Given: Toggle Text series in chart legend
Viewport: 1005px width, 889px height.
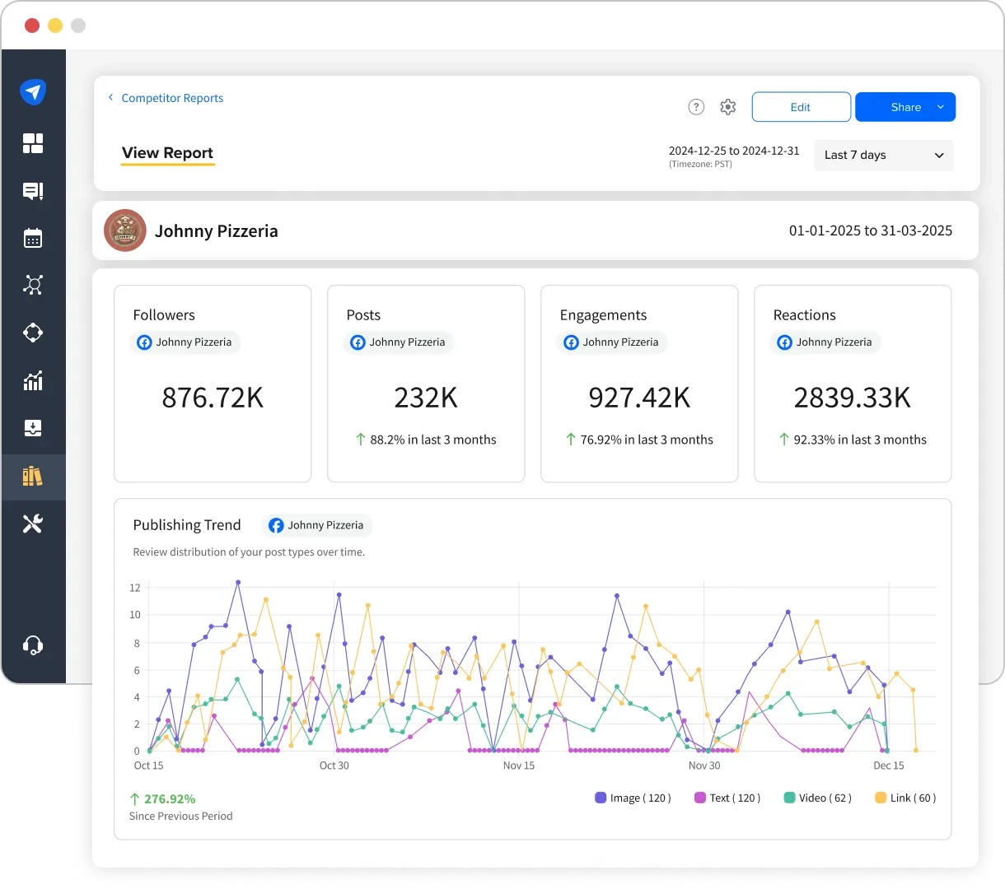Looking at the screenshot, I should [x=727, y=798].
